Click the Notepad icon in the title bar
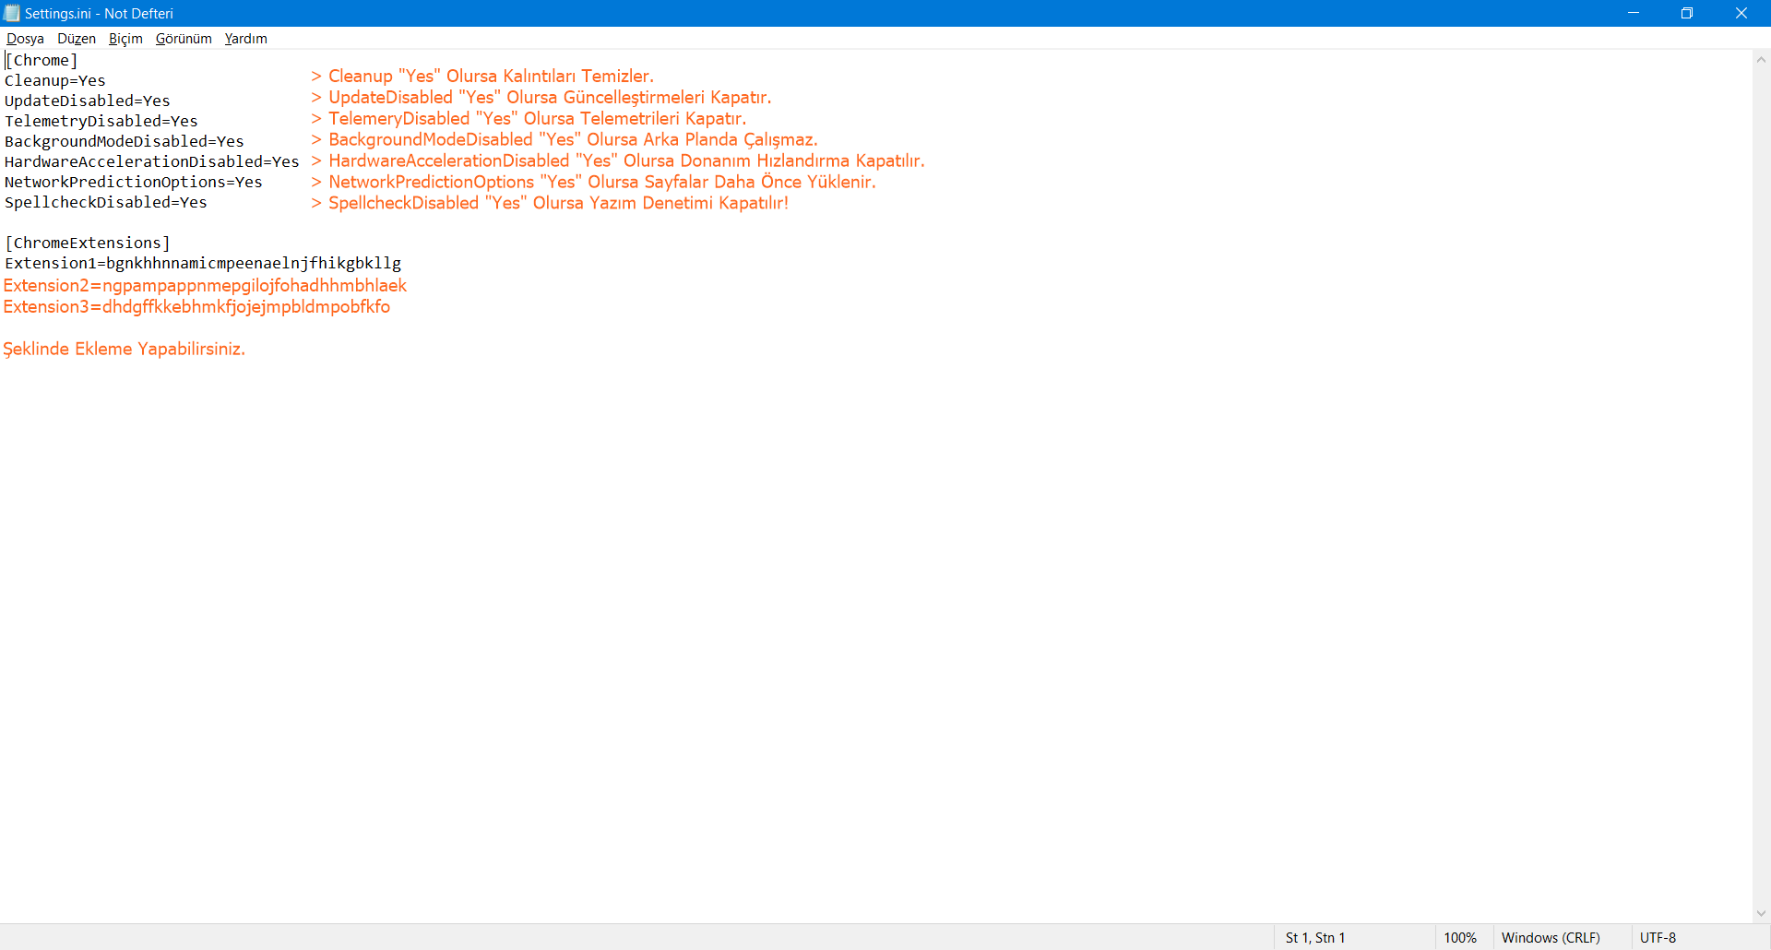This screenshot has width=1771, height=950. click(12, 13)
